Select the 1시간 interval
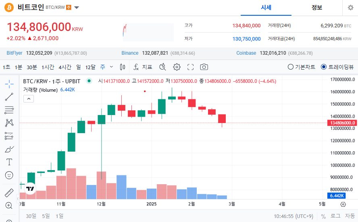 (48, 67)
